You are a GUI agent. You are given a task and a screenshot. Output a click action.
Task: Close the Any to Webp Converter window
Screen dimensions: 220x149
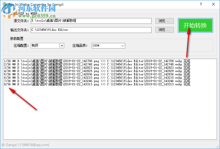coord(213,4)
